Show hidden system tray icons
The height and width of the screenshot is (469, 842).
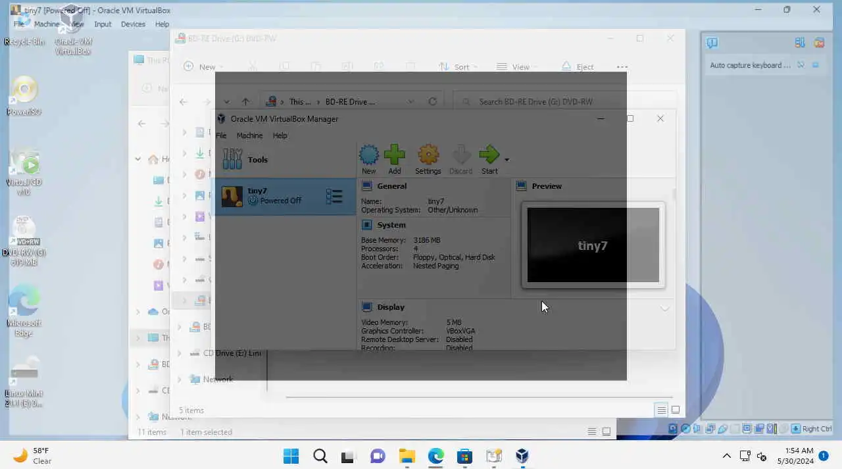(727, 456)
